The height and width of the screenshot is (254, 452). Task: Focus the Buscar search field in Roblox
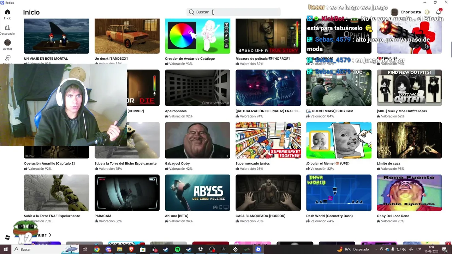coord(233,12)
